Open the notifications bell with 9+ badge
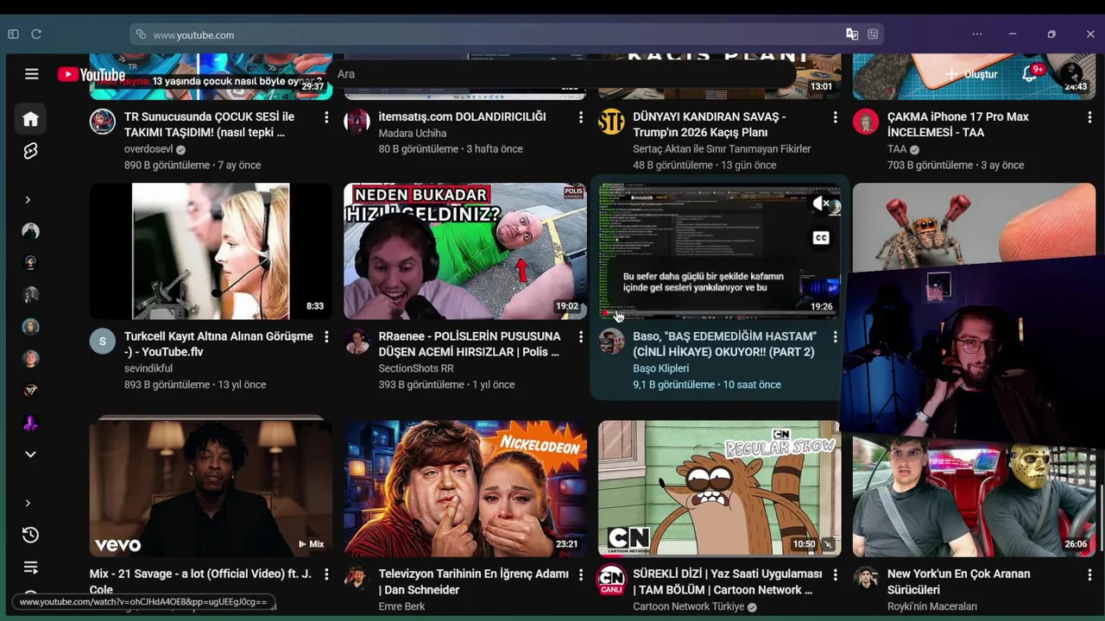The width and height of the screenshot is (1105, 621). [1030, 74]
